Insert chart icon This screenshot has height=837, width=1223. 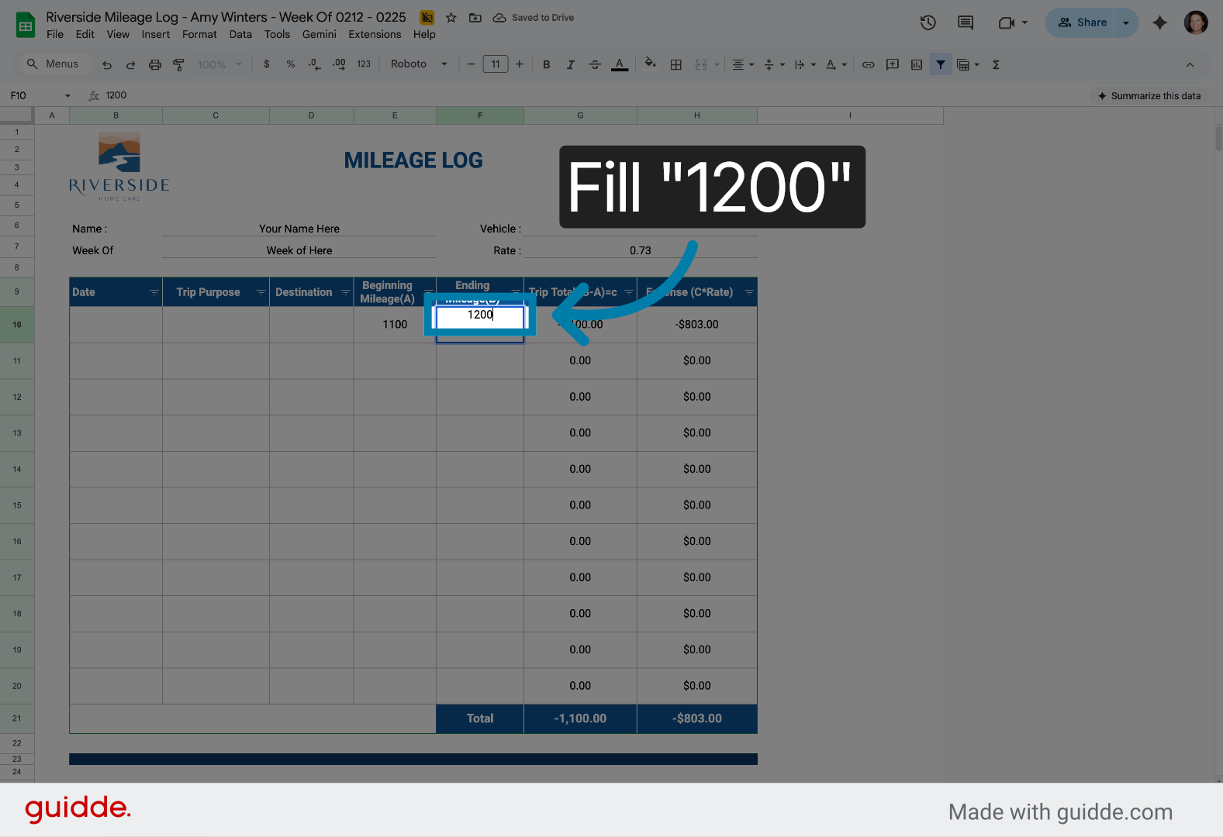click(917, 65)
